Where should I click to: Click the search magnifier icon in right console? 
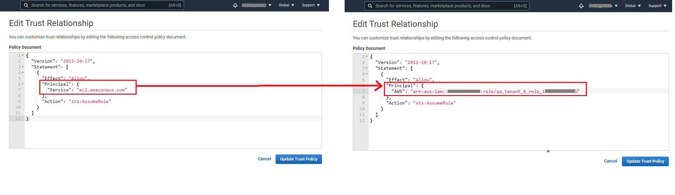pos(370,6)
